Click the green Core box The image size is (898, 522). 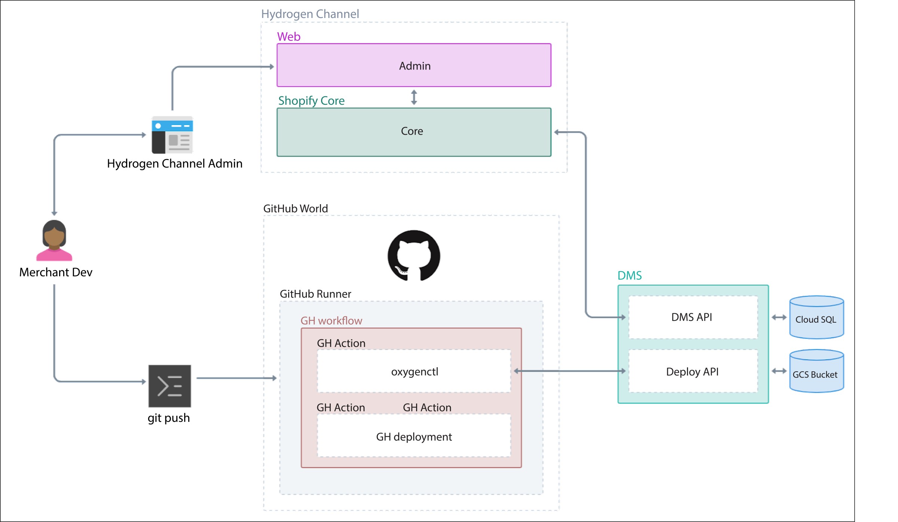[x=414, y=132]
